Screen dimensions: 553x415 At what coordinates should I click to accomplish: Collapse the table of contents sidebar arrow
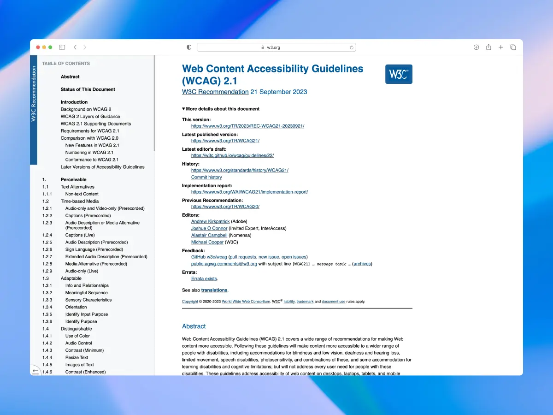(x=35, y=371)
